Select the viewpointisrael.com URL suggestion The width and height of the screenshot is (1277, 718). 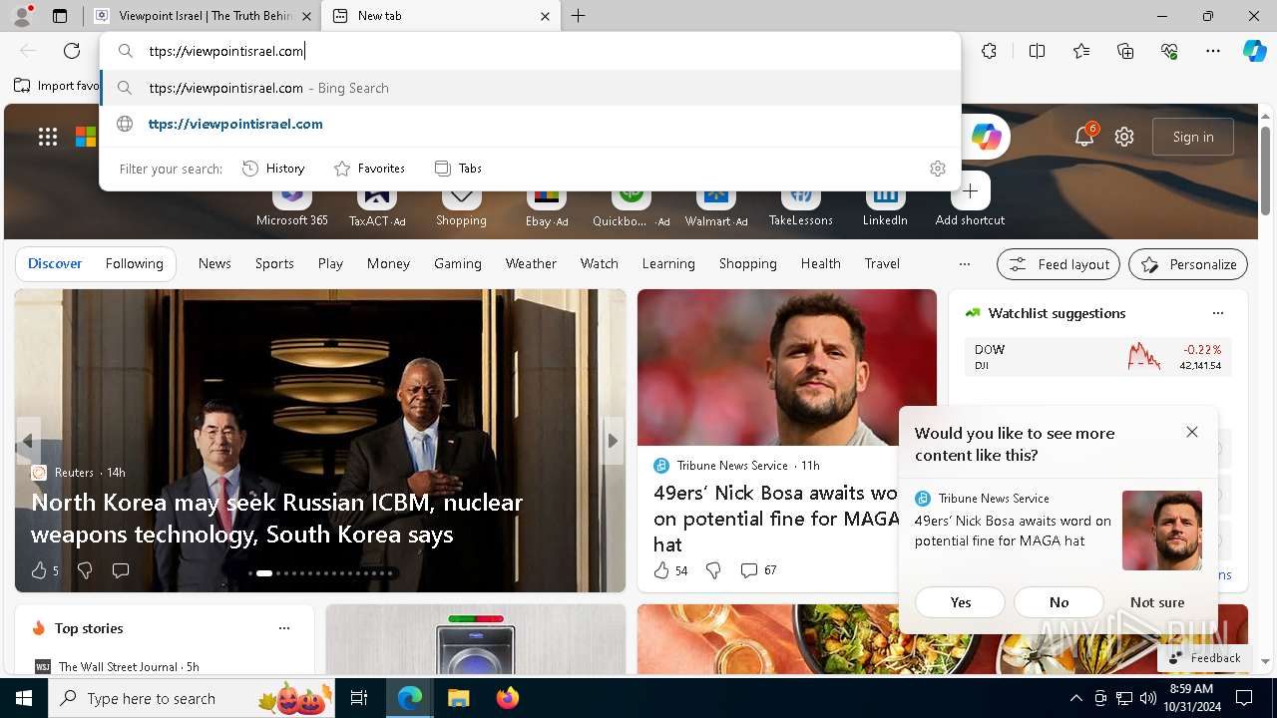point(530,124)
